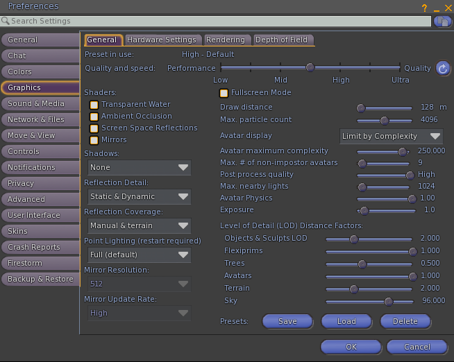Toggle the Ambient Occlusion checkbox

[x=94, y=117]
